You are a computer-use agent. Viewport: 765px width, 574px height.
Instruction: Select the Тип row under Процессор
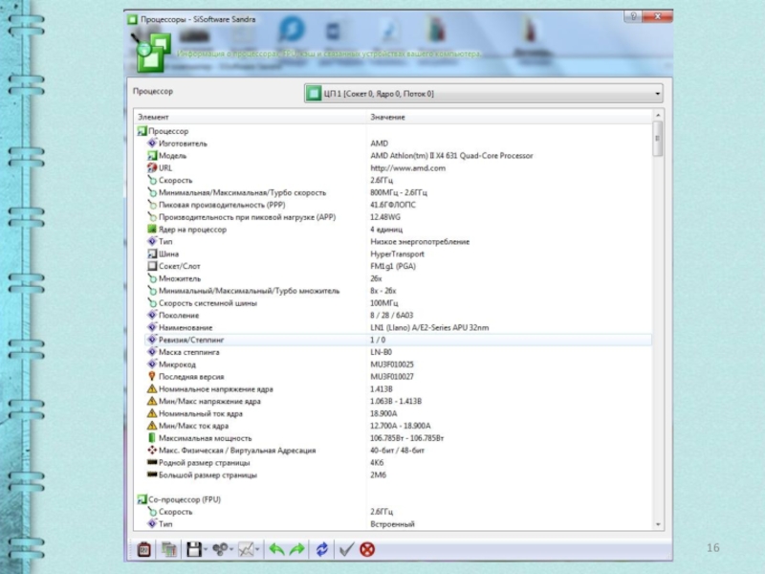click(398, 242)
